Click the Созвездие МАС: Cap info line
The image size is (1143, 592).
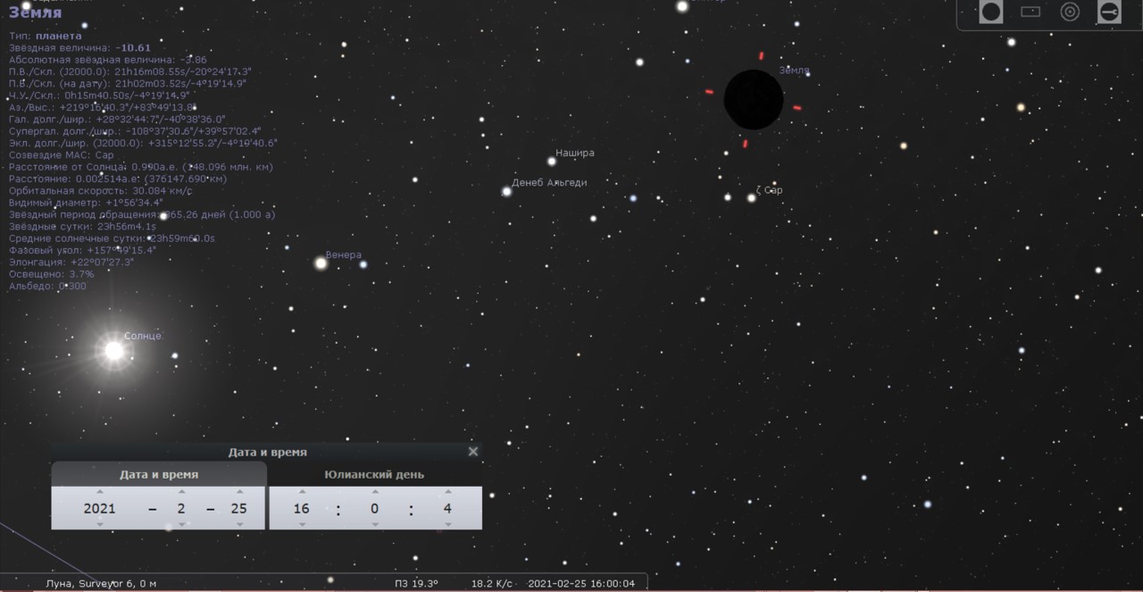(x=62, y=155)
